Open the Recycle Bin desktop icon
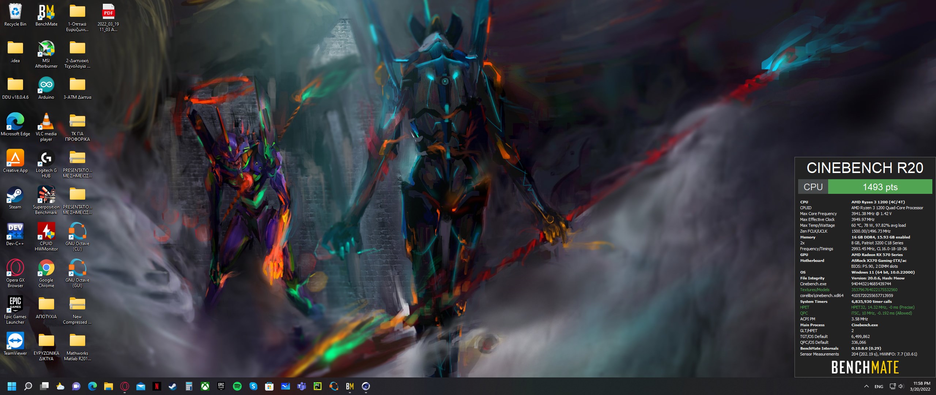 coord(15,15)
